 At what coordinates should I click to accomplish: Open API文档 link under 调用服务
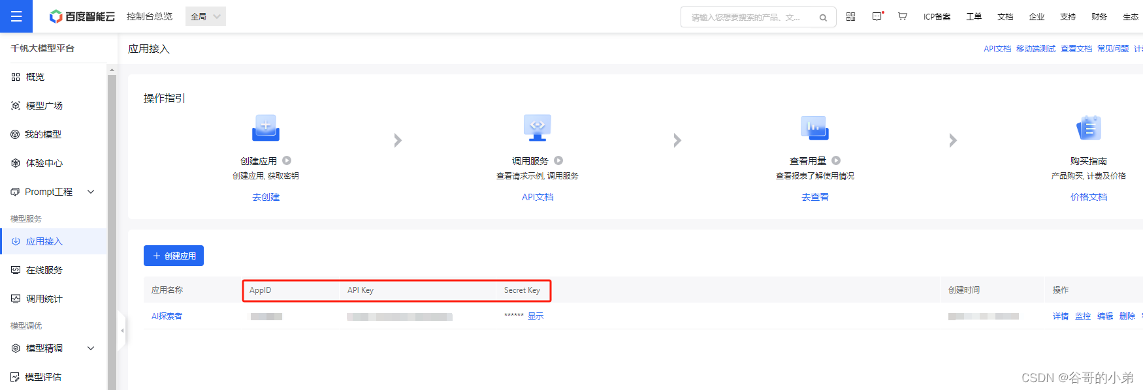[538, 197]
